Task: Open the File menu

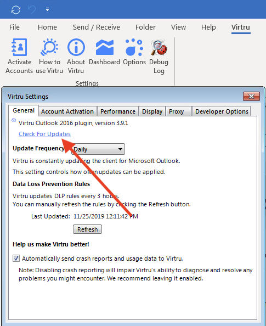Action: pyautogui.click(x=14, y=27)
